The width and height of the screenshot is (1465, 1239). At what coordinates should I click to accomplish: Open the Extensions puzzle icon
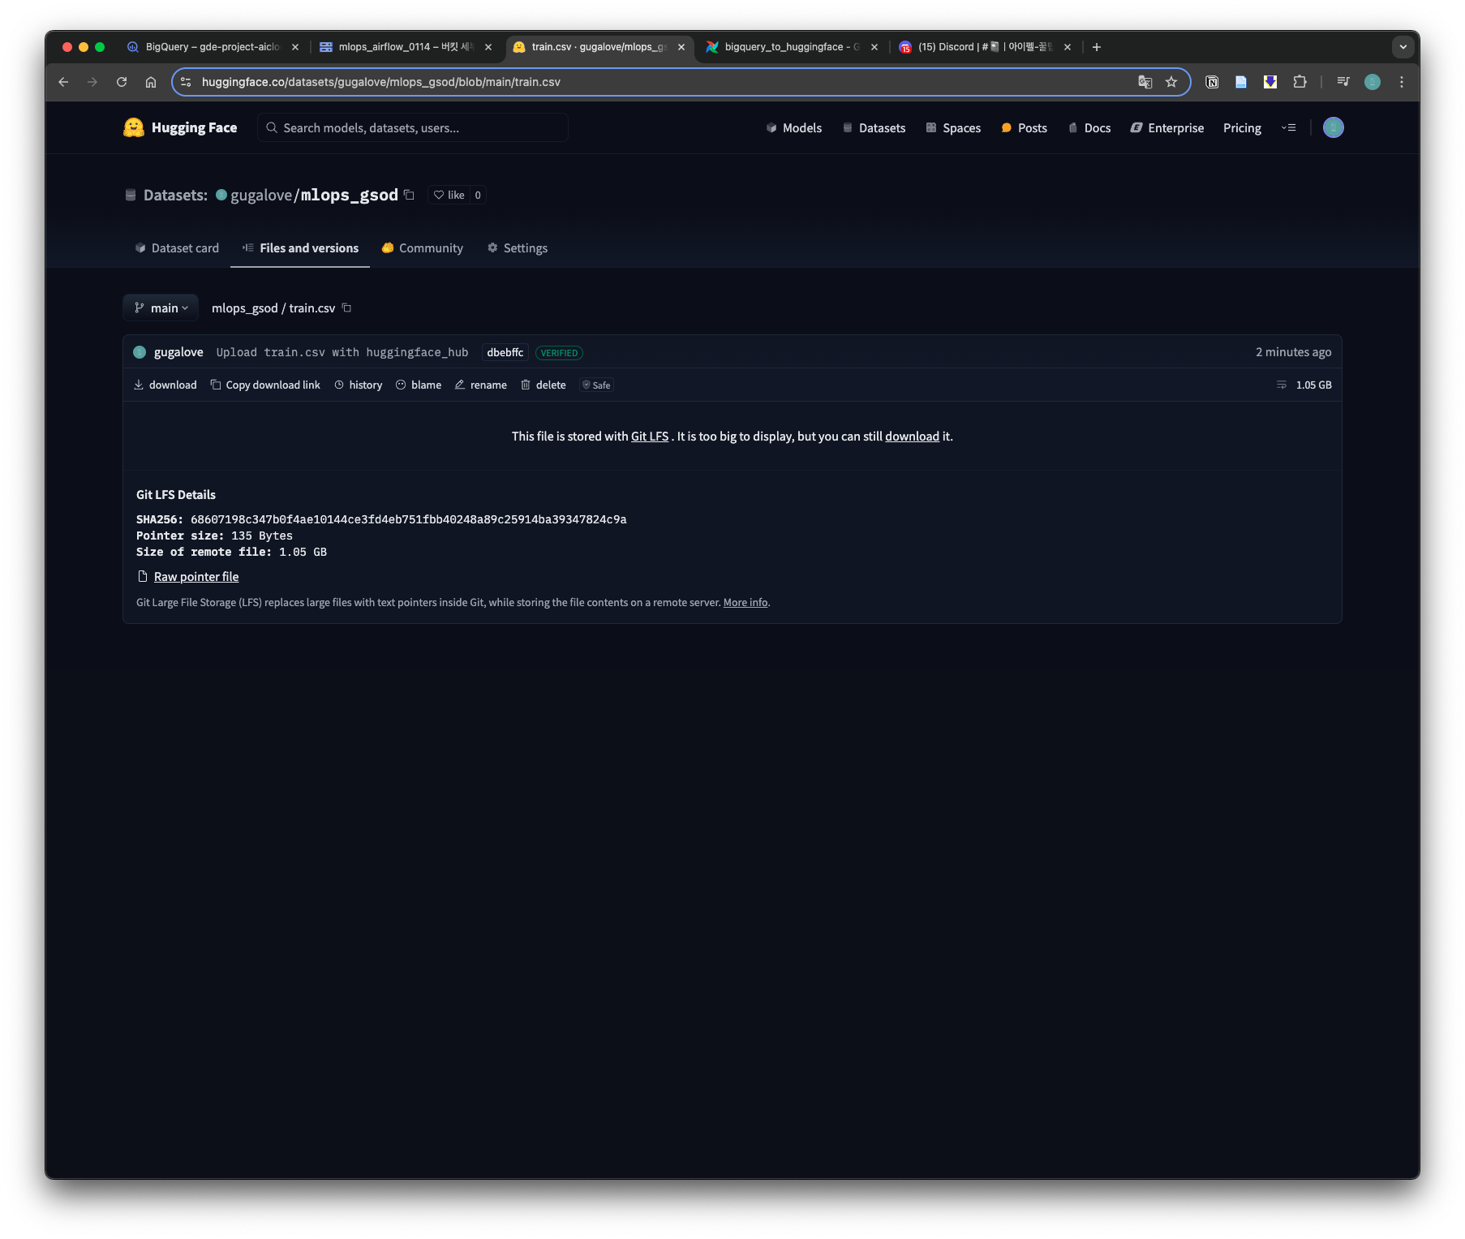point(1300,82)
